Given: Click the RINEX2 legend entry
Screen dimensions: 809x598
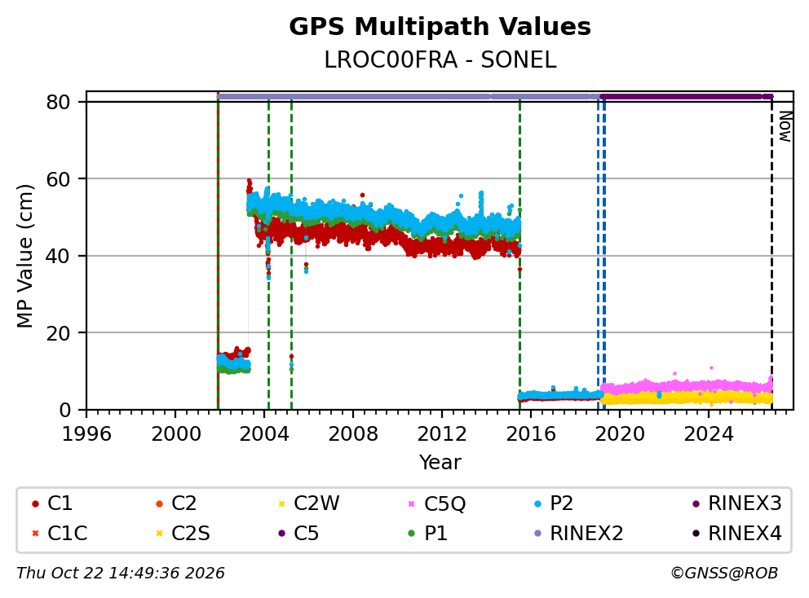Looking at the screenshot, I should [578, 533].
